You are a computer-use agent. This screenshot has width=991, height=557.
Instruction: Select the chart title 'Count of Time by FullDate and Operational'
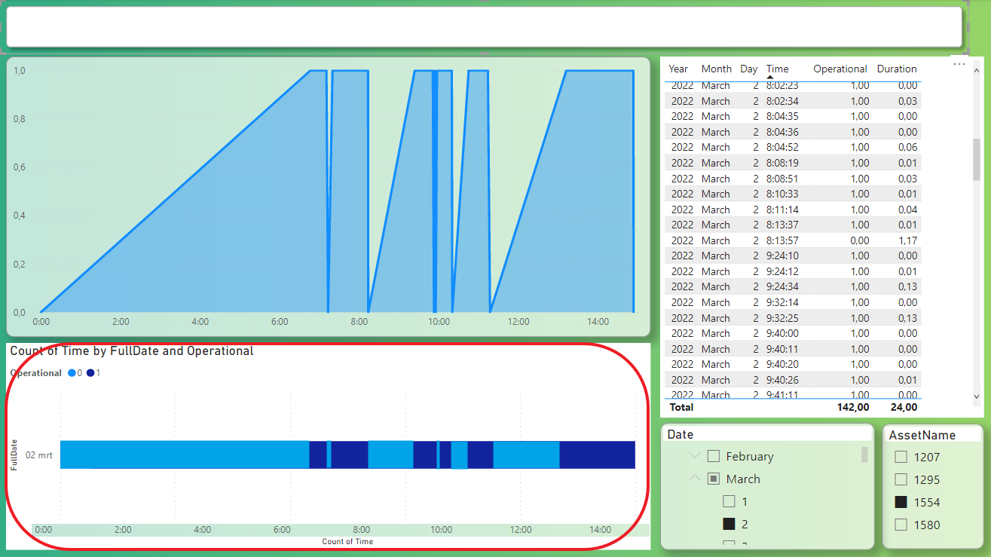132,351
